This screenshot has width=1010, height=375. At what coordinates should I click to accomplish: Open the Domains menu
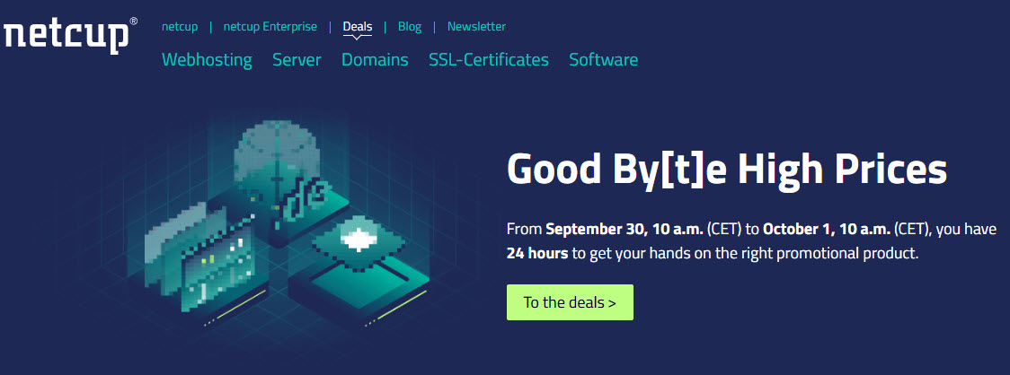click(x=375, y=60)
